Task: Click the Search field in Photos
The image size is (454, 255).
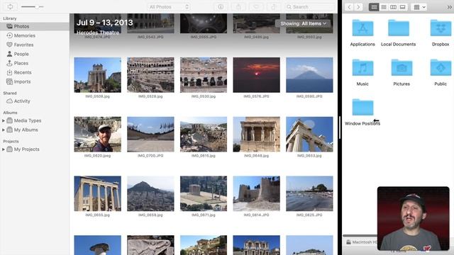Action: [x=309, y=6]
